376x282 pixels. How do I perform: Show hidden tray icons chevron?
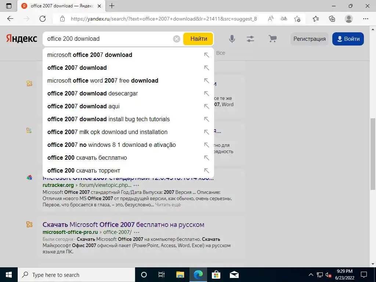pyautogui.click(x=311, y=275)
